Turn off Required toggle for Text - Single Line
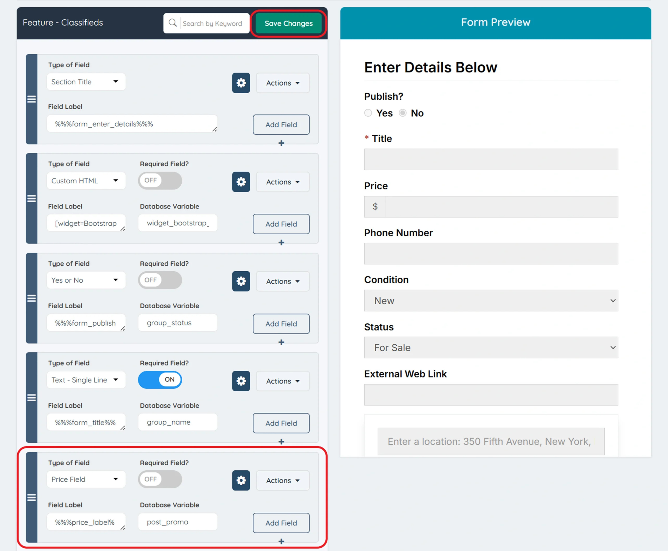This screenshot has height=551, width=668. [x=160, y=380]
